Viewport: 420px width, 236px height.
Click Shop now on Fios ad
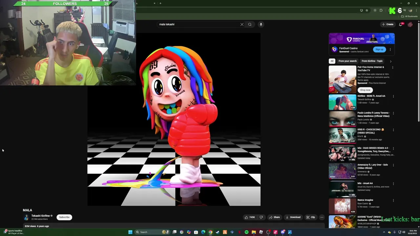point(365,90)
